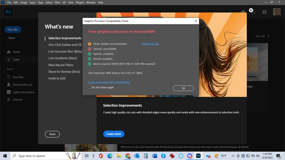Image resolution: width=285 pixels, height=160 pixels.
Task: Open Word from the taskbar
Action: pyautogui.click(x=155, y=156)
